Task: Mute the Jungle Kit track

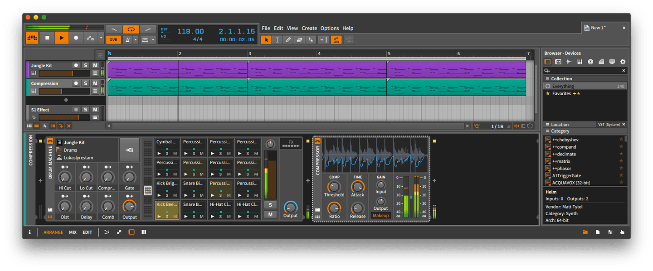Action: pyautogui.click(x=95, y=65)
